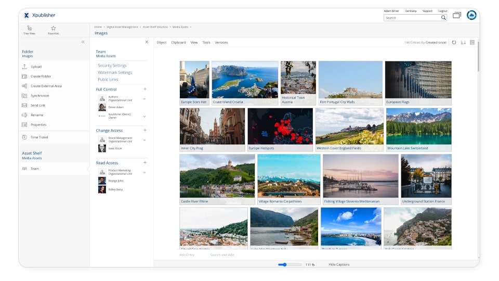Click the Support link

click(427, 11)
